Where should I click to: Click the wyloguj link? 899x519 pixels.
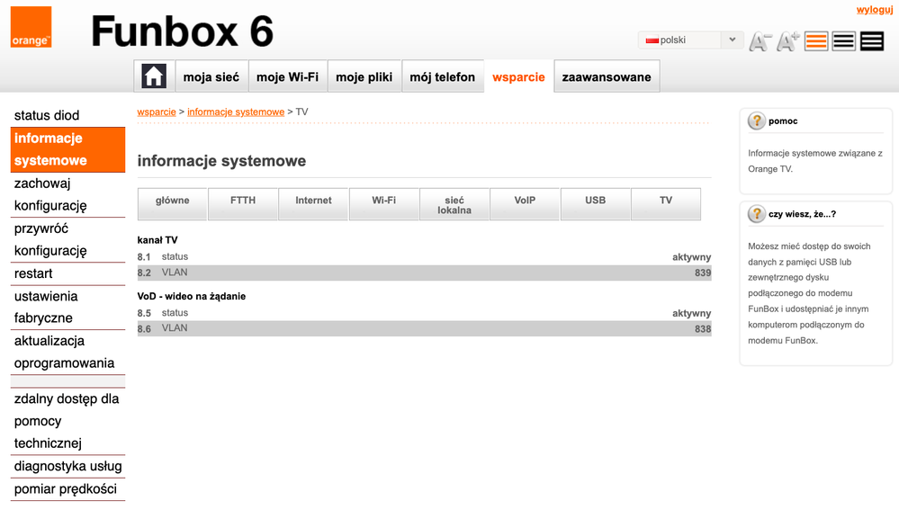point(874,10)
